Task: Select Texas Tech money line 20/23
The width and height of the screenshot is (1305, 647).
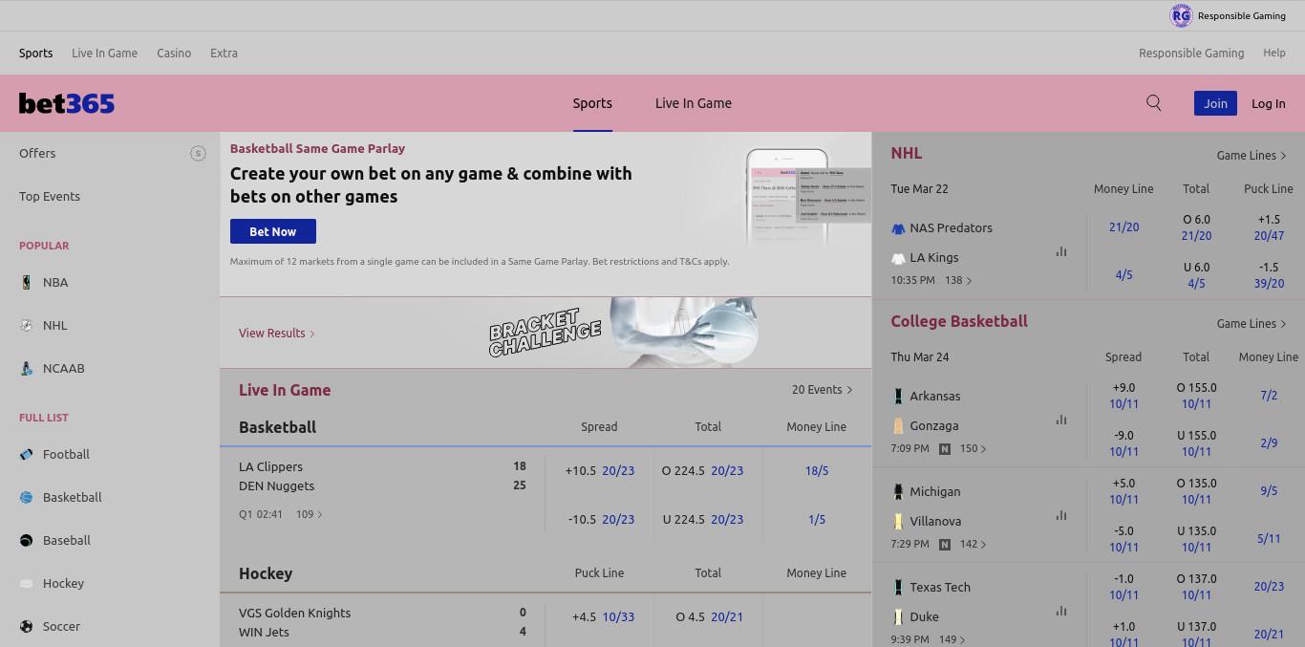Action: pyautogui.click(x=1269, y=586)
